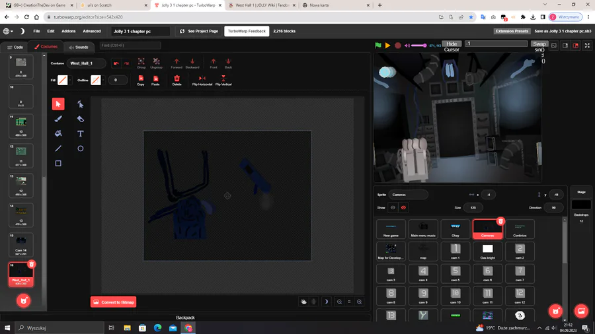
Task: Hide the Cameras sprite with crossed eye
Action: pos(403,207)
